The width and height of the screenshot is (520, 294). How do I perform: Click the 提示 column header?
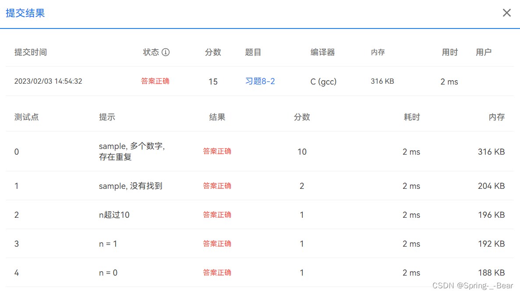(107, 117)
